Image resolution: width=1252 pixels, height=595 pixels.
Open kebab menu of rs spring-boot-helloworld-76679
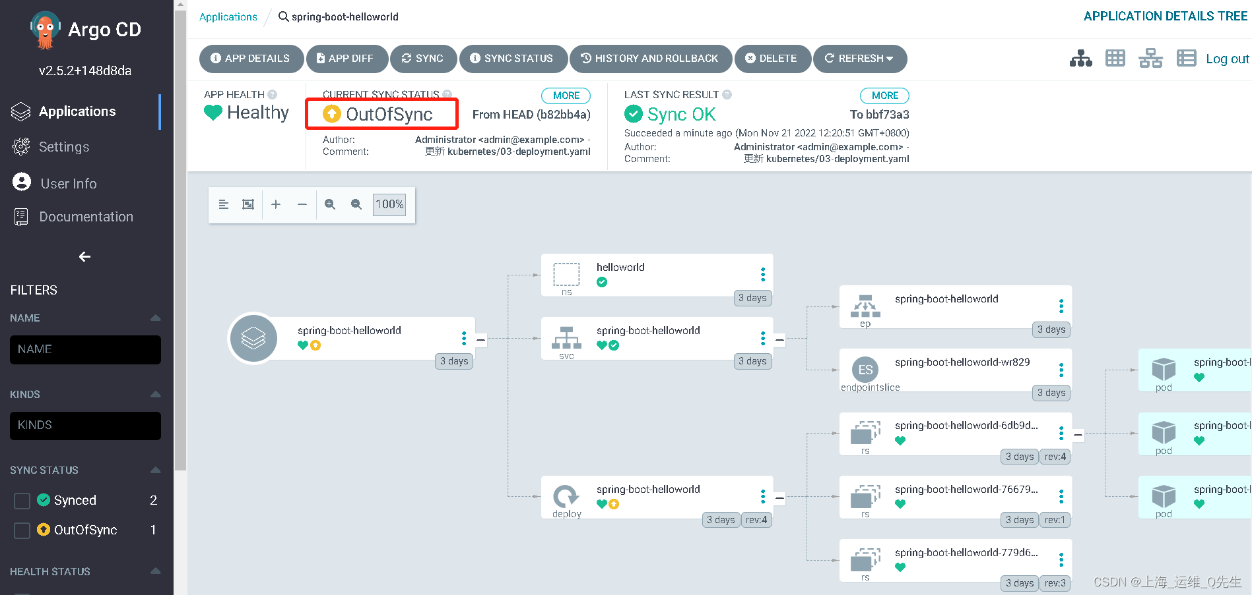click(x=1061, y=496)
